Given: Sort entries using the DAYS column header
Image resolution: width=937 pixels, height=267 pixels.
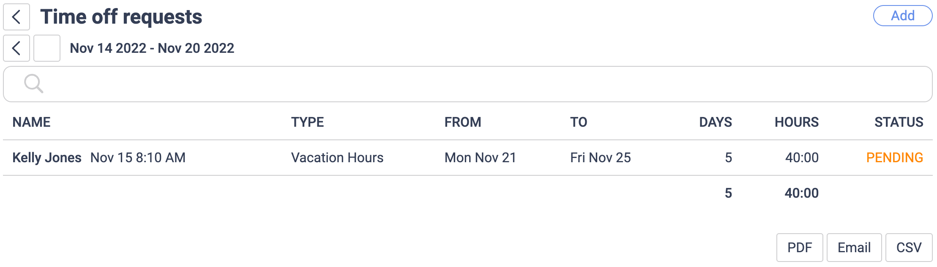Looking at the screenshot, I should pos(715,122).
